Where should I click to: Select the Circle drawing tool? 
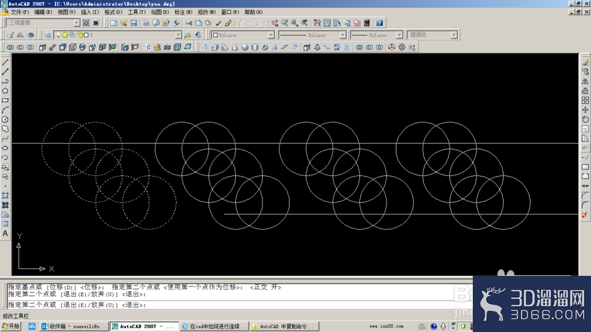tap(5, 119)
